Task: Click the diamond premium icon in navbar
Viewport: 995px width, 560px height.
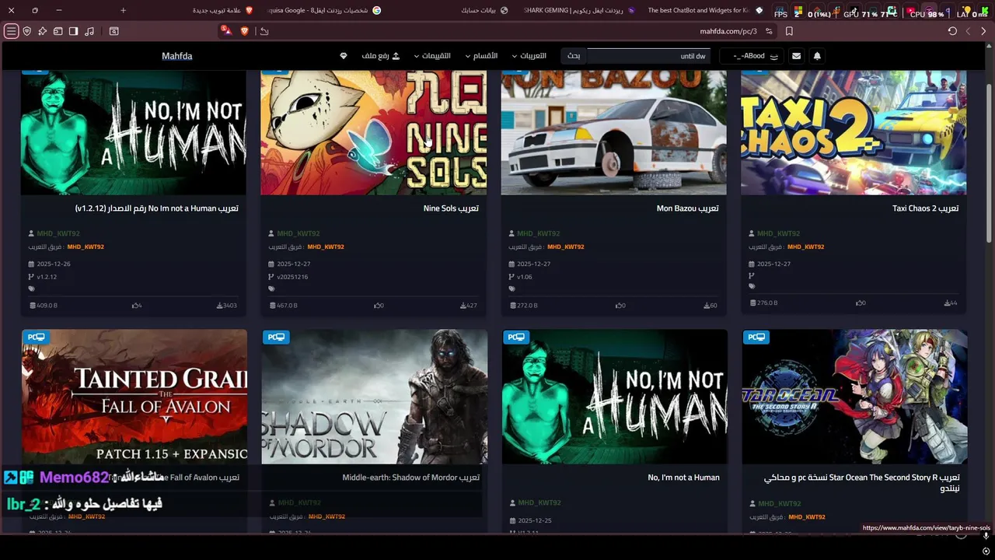Action: click(x=344, y=56)
